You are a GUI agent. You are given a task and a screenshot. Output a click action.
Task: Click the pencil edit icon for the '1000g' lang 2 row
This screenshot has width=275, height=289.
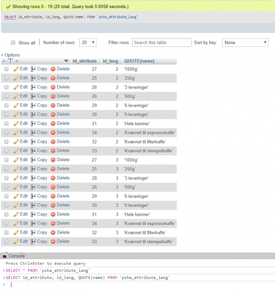pyautogui.click(x=16, y=69)
